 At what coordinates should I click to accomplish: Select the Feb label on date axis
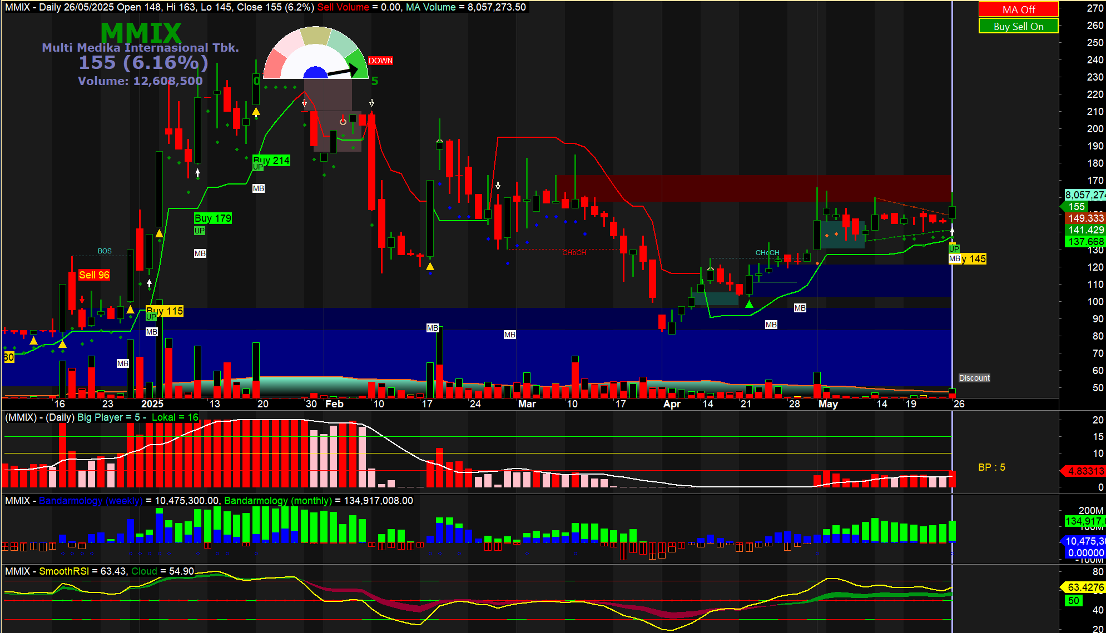[334, 404]
